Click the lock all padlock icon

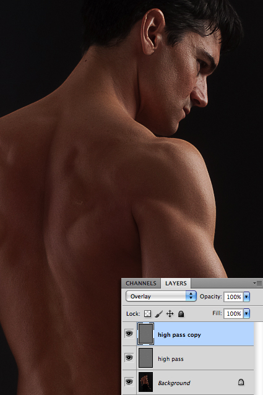[181, 314]
